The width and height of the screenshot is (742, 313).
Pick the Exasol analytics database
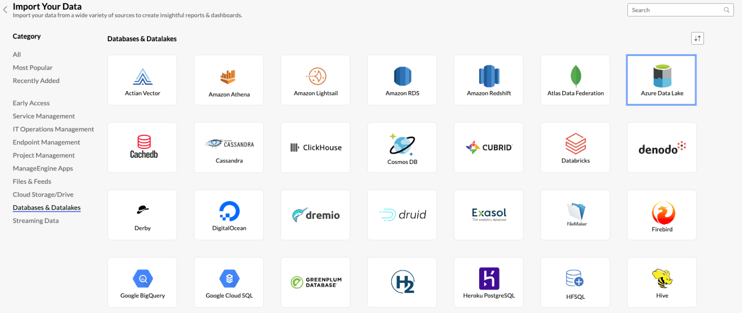click(x=489, y=215)
